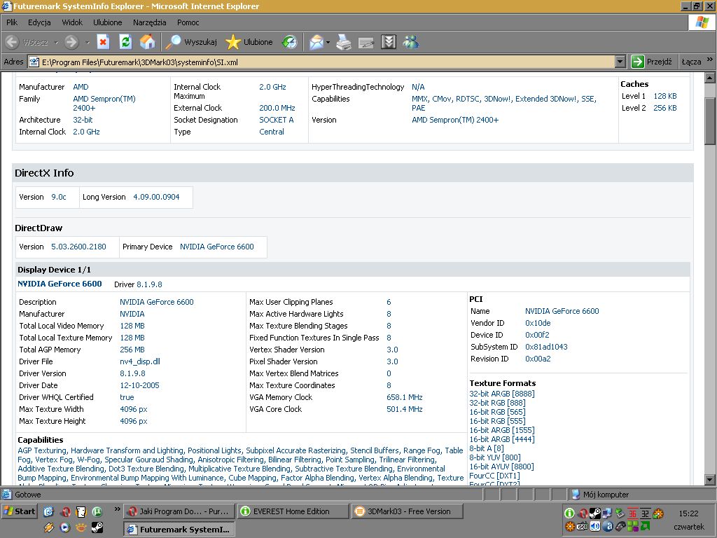
Task: Click the vertical scrollbar thumb
Action: (710, 120)
